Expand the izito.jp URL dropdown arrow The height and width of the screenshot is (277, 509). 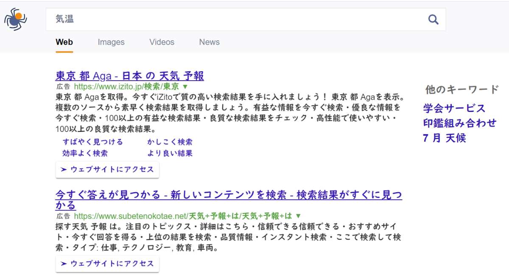[185, 87]
